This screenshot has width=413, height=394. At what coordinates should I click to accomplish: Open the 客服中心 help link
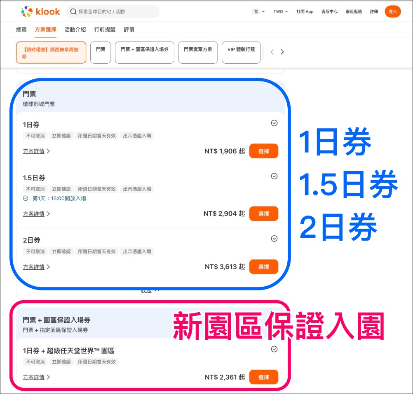329,12
